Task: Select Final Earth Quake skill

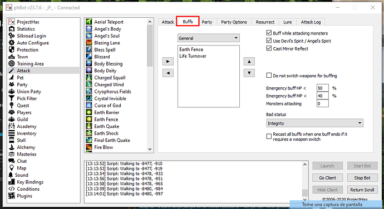Action: (x=112, y=140)
